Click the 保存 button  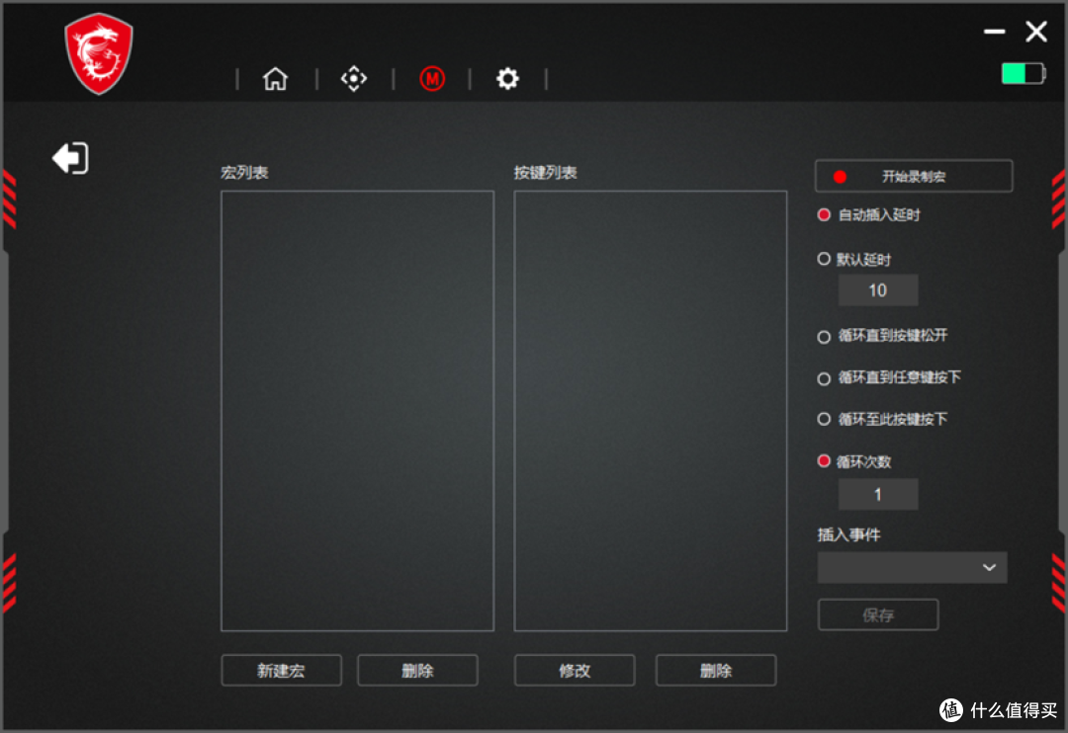pos(878,615)
